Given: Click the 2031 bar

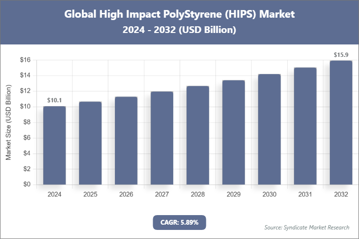Looking at the screenshot, I should 305,126.
